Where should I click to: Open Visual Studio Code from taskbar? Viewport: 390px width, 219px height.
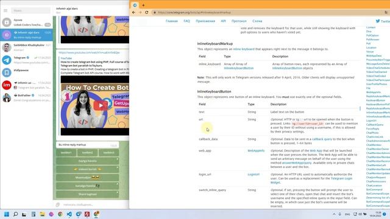point(69,214)
